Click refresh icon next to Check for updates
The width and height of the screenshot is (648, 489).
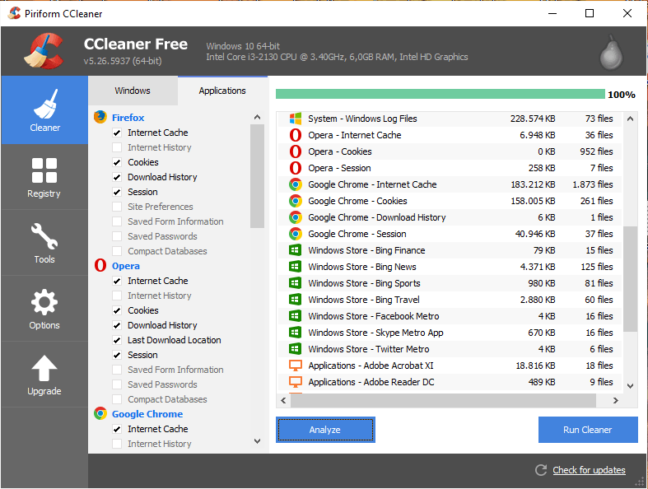coord(541,470)
